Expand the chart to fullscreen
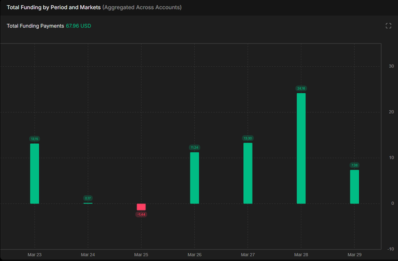398x261 pixels. coord(388,26)
